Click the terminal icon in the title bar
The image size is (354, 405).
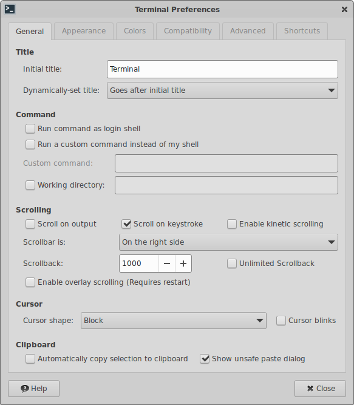(10, 9)
